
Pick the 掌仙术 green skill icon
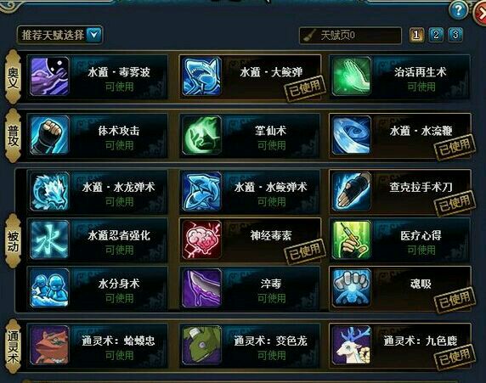pos(202,135)
